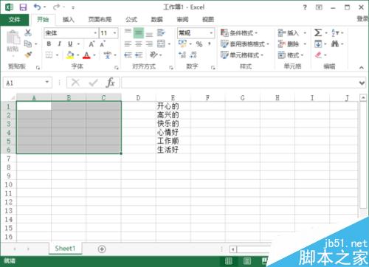
Task: Open 套用表格格式 table format menu
Action: tap(244, 44)
